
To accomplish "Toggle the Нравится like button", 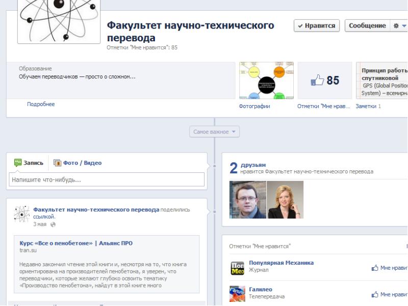I will tap(317, 26).
